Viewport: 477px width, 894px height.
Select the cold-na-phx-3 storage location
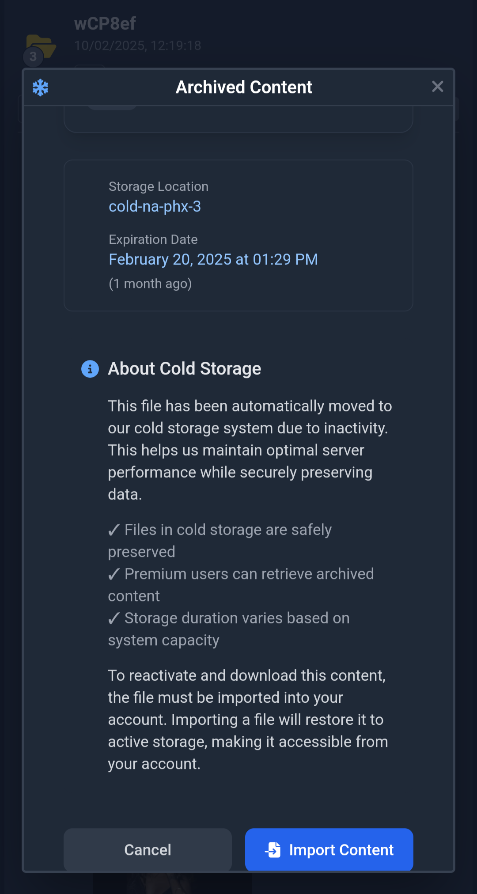pyautogui.click(x=155, y=206)
